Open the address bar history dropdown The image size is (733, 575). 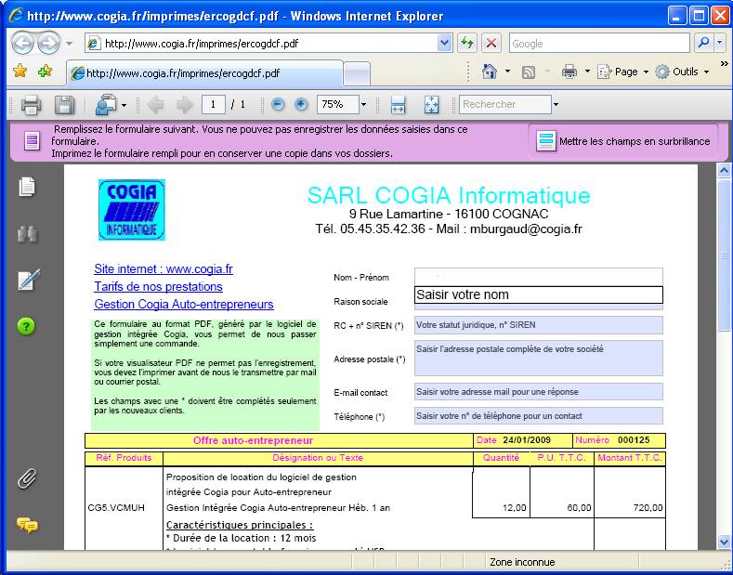point(444,44)
